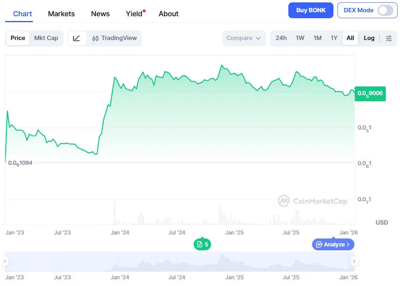Click the Buy BONK button
Image resolution: width=400 pixels, height=286 pixels.
coord(311,10)
